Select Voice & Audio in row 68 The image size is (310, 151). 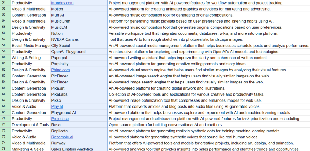30,107
